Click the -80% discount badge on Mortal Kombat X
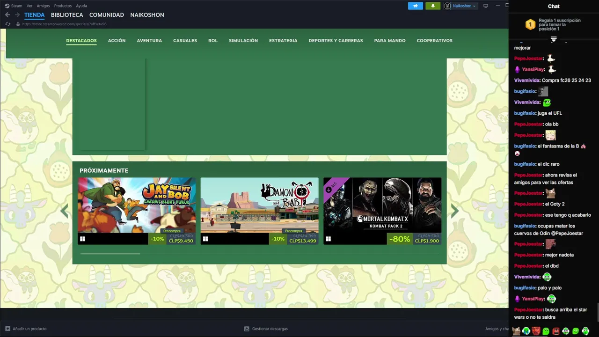Screen dimensions: 599x337 coord(400,239)
